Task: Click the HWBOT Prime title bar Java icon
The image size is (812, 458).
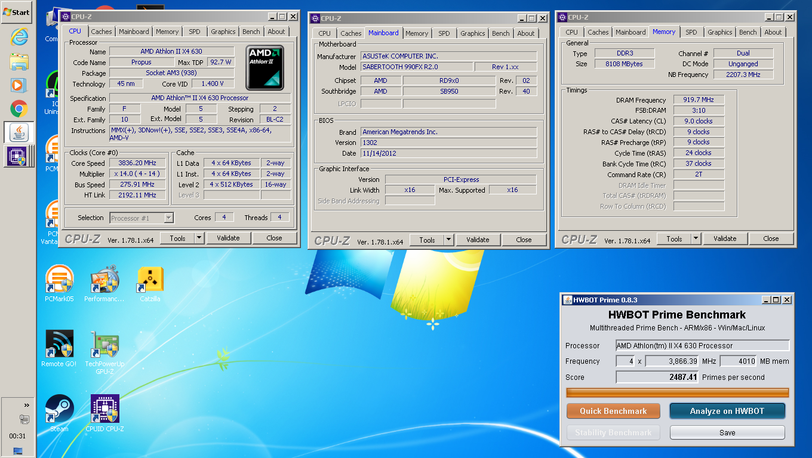Action: [567, 300]
